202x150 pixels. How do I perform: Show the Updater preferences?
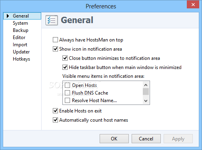tap(21, 52)
